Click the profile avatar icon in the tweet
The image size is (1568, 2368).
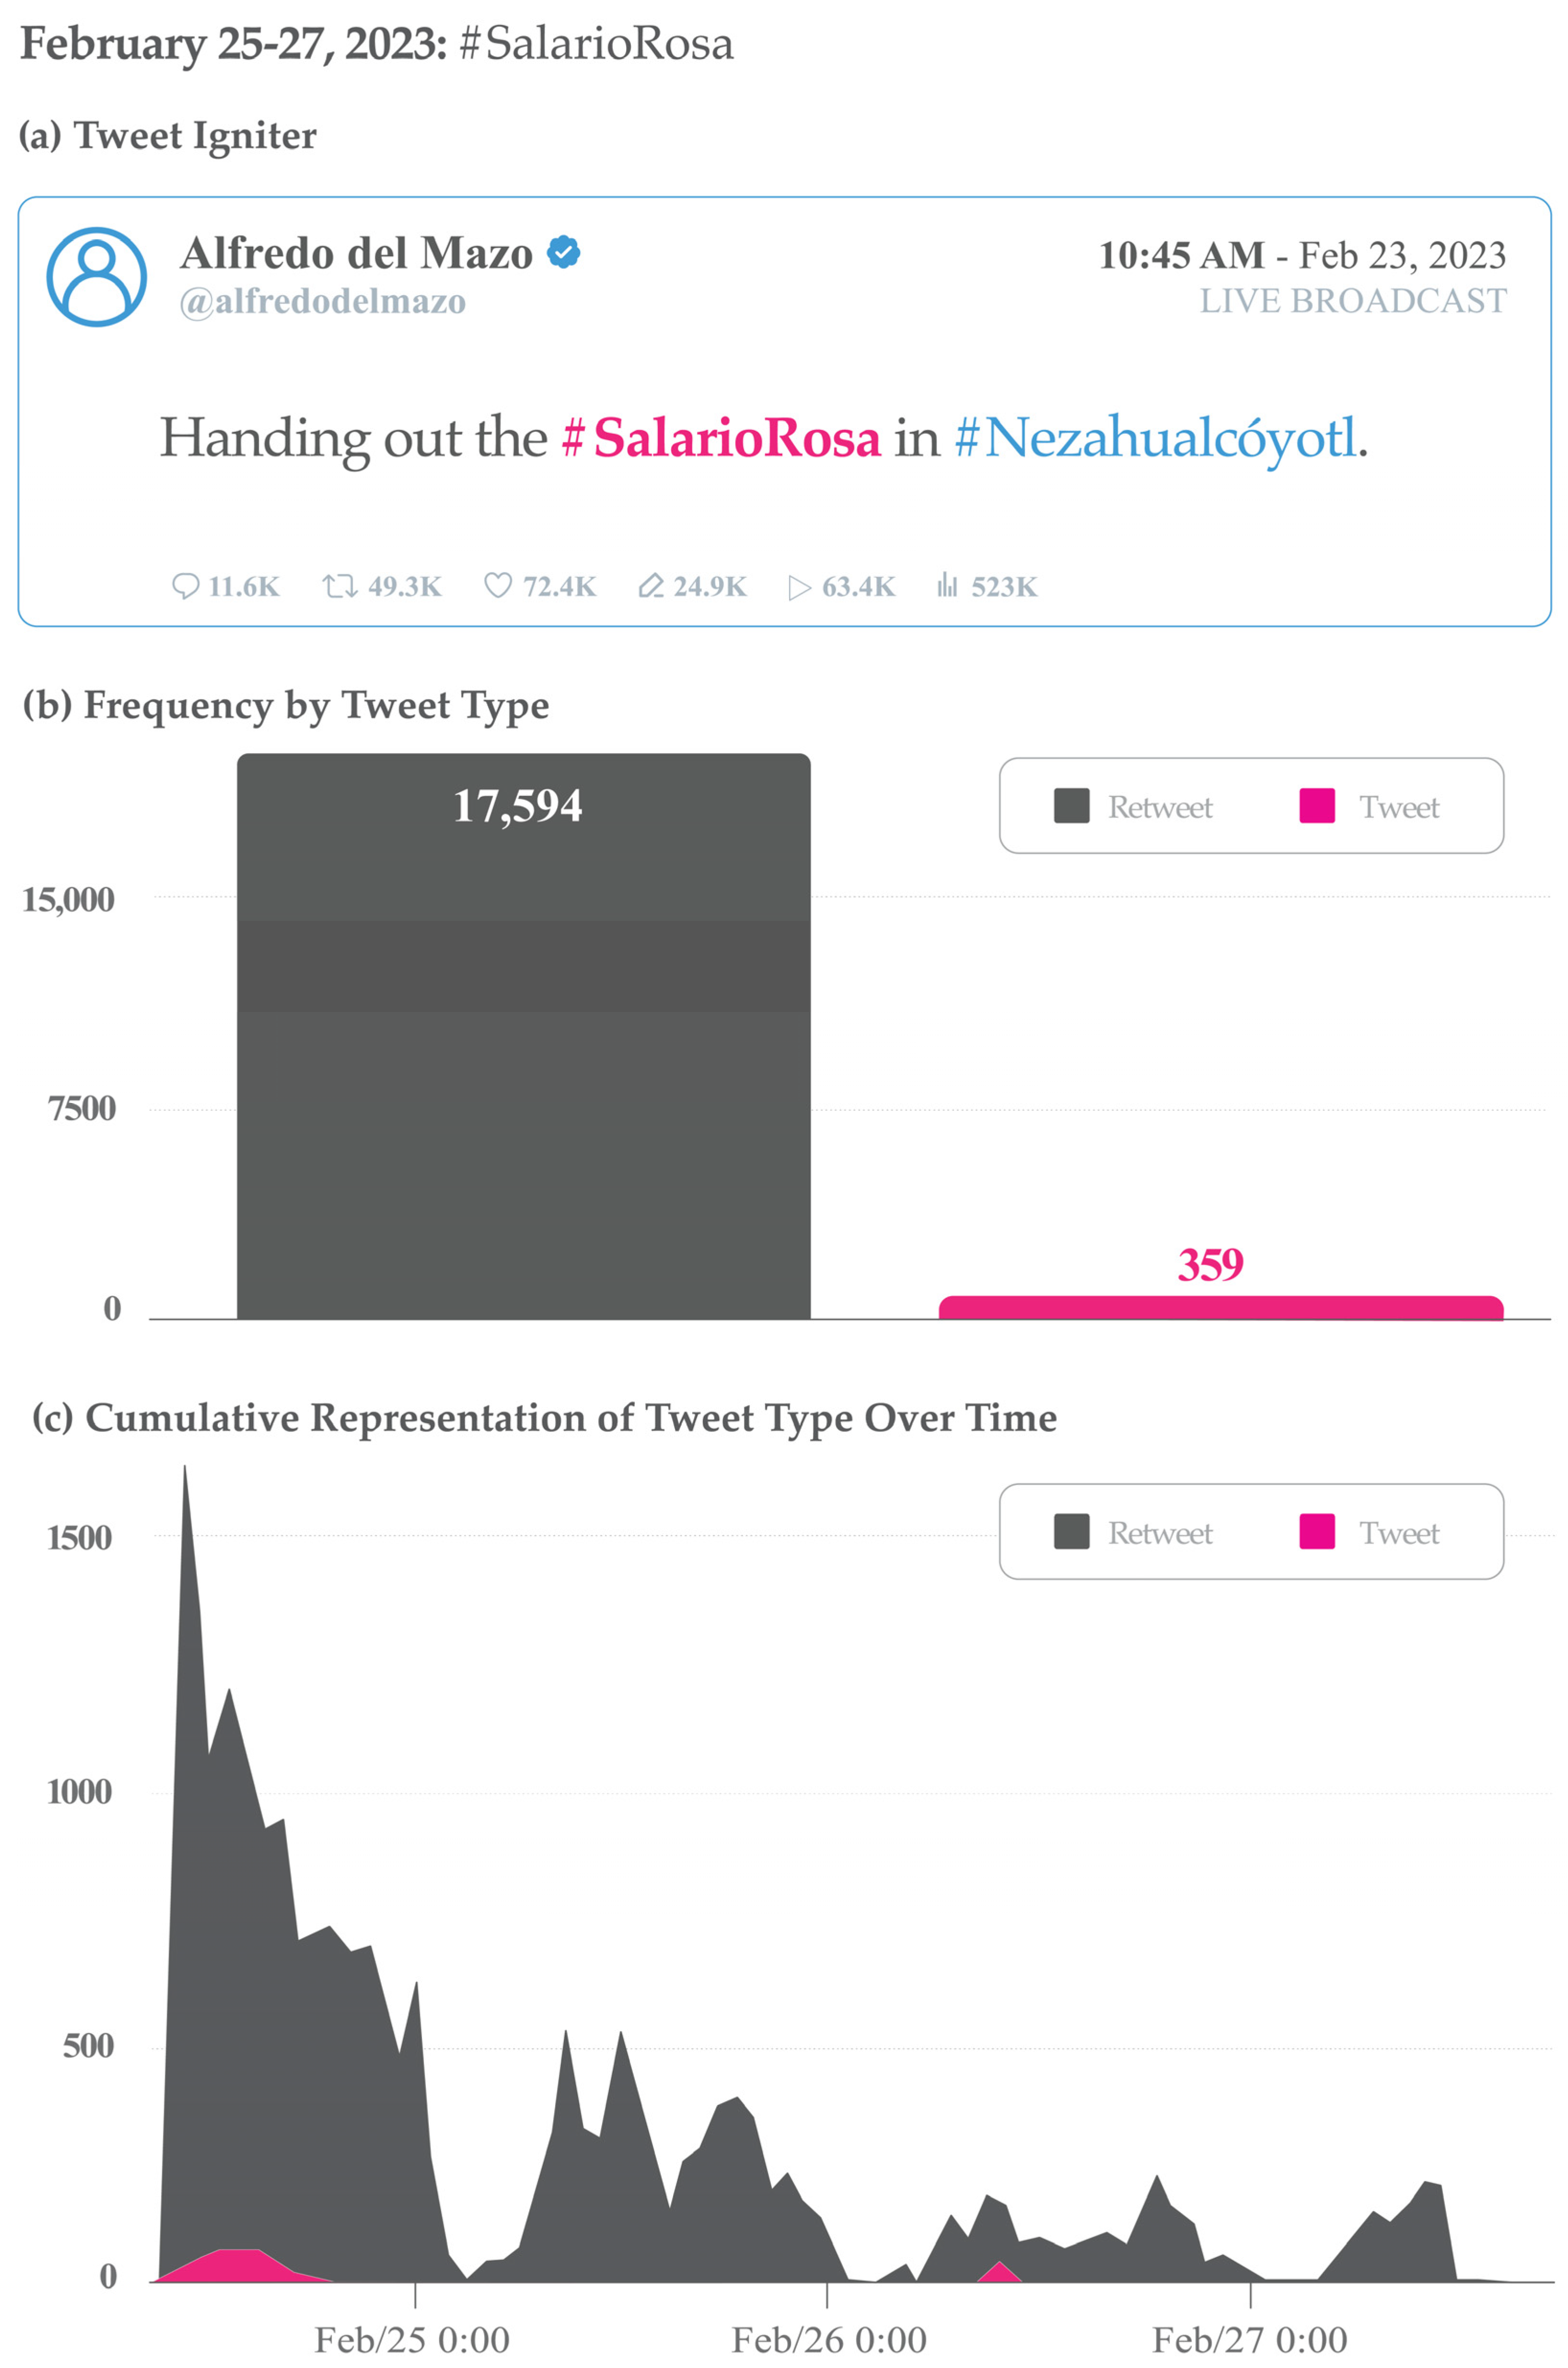97,277
